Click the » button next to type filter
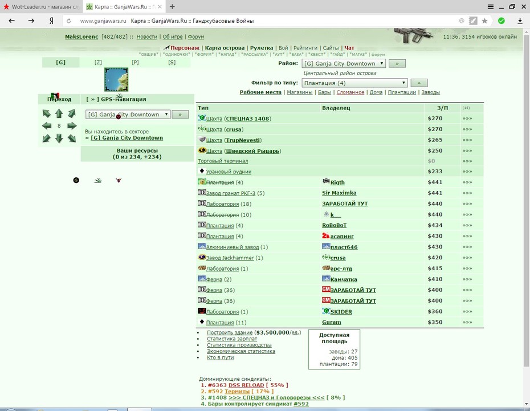The image size is (530, 411). (419, 83)
